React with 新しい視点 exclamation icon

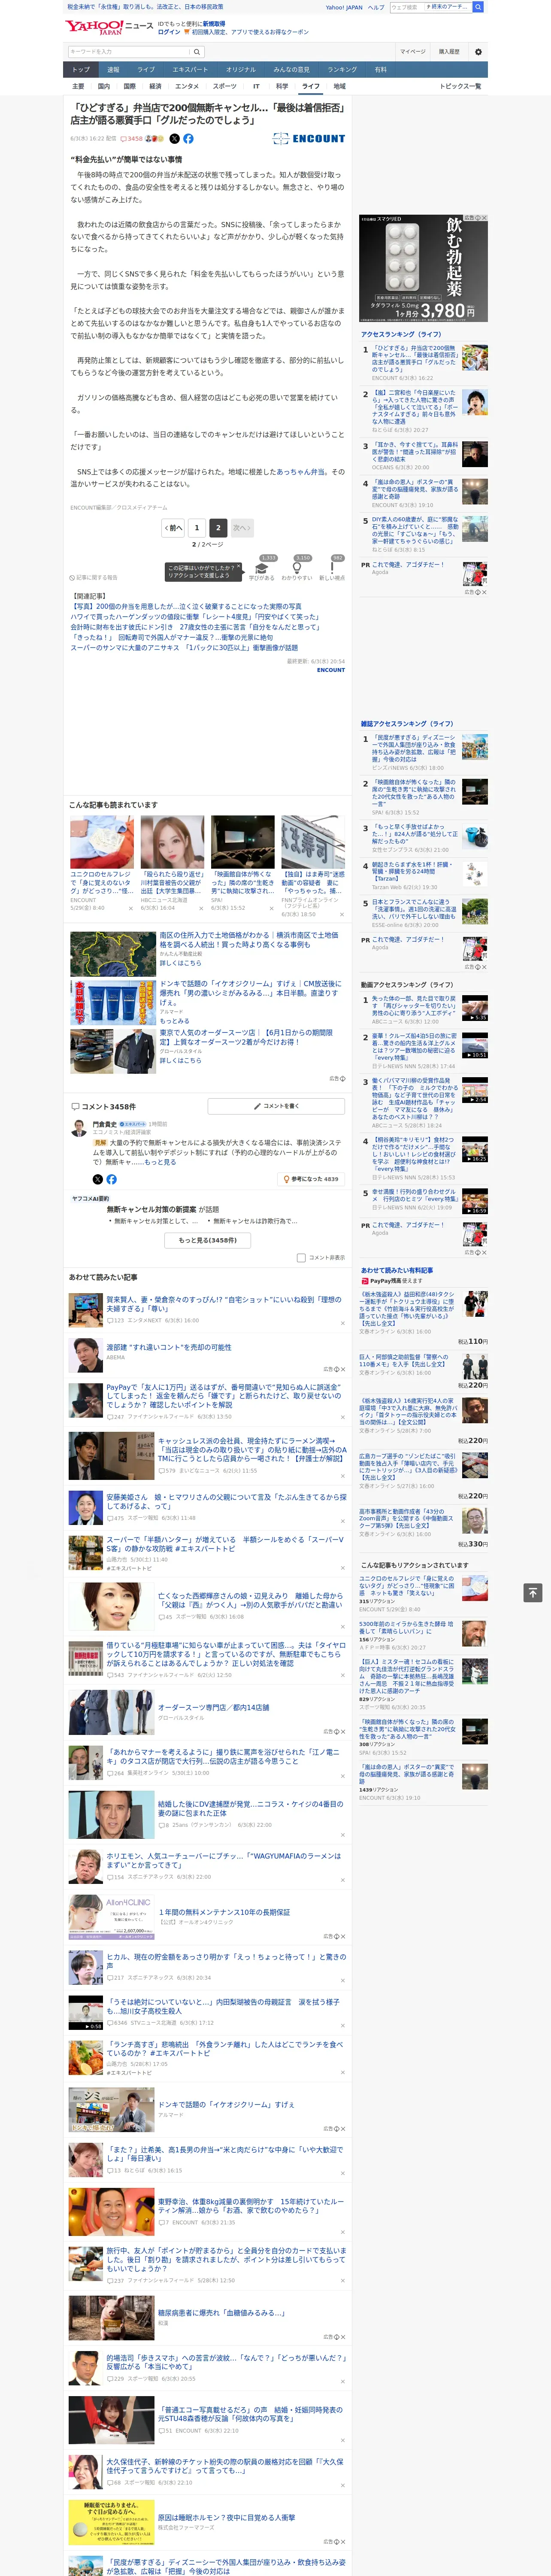coord(332,569)
